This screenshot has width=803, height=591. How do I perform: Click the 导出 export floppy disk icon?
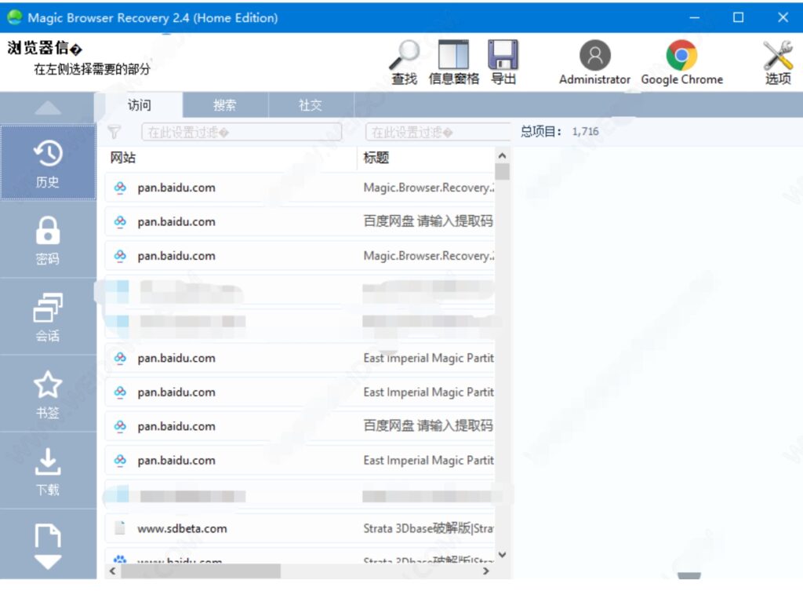(503, 55)
